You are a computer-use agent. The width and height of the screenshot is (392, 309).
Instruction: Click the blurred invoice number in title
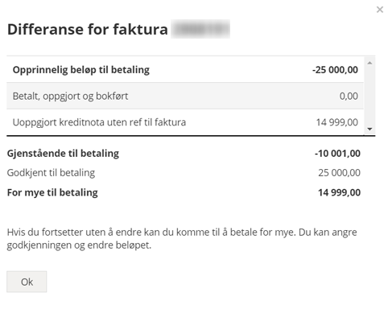click(x=200, y=29)
